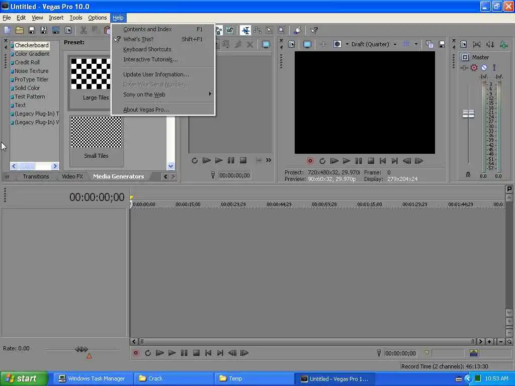Toggle the preview overlays grid icon
The image size is (515, 386).
point(406,44)
